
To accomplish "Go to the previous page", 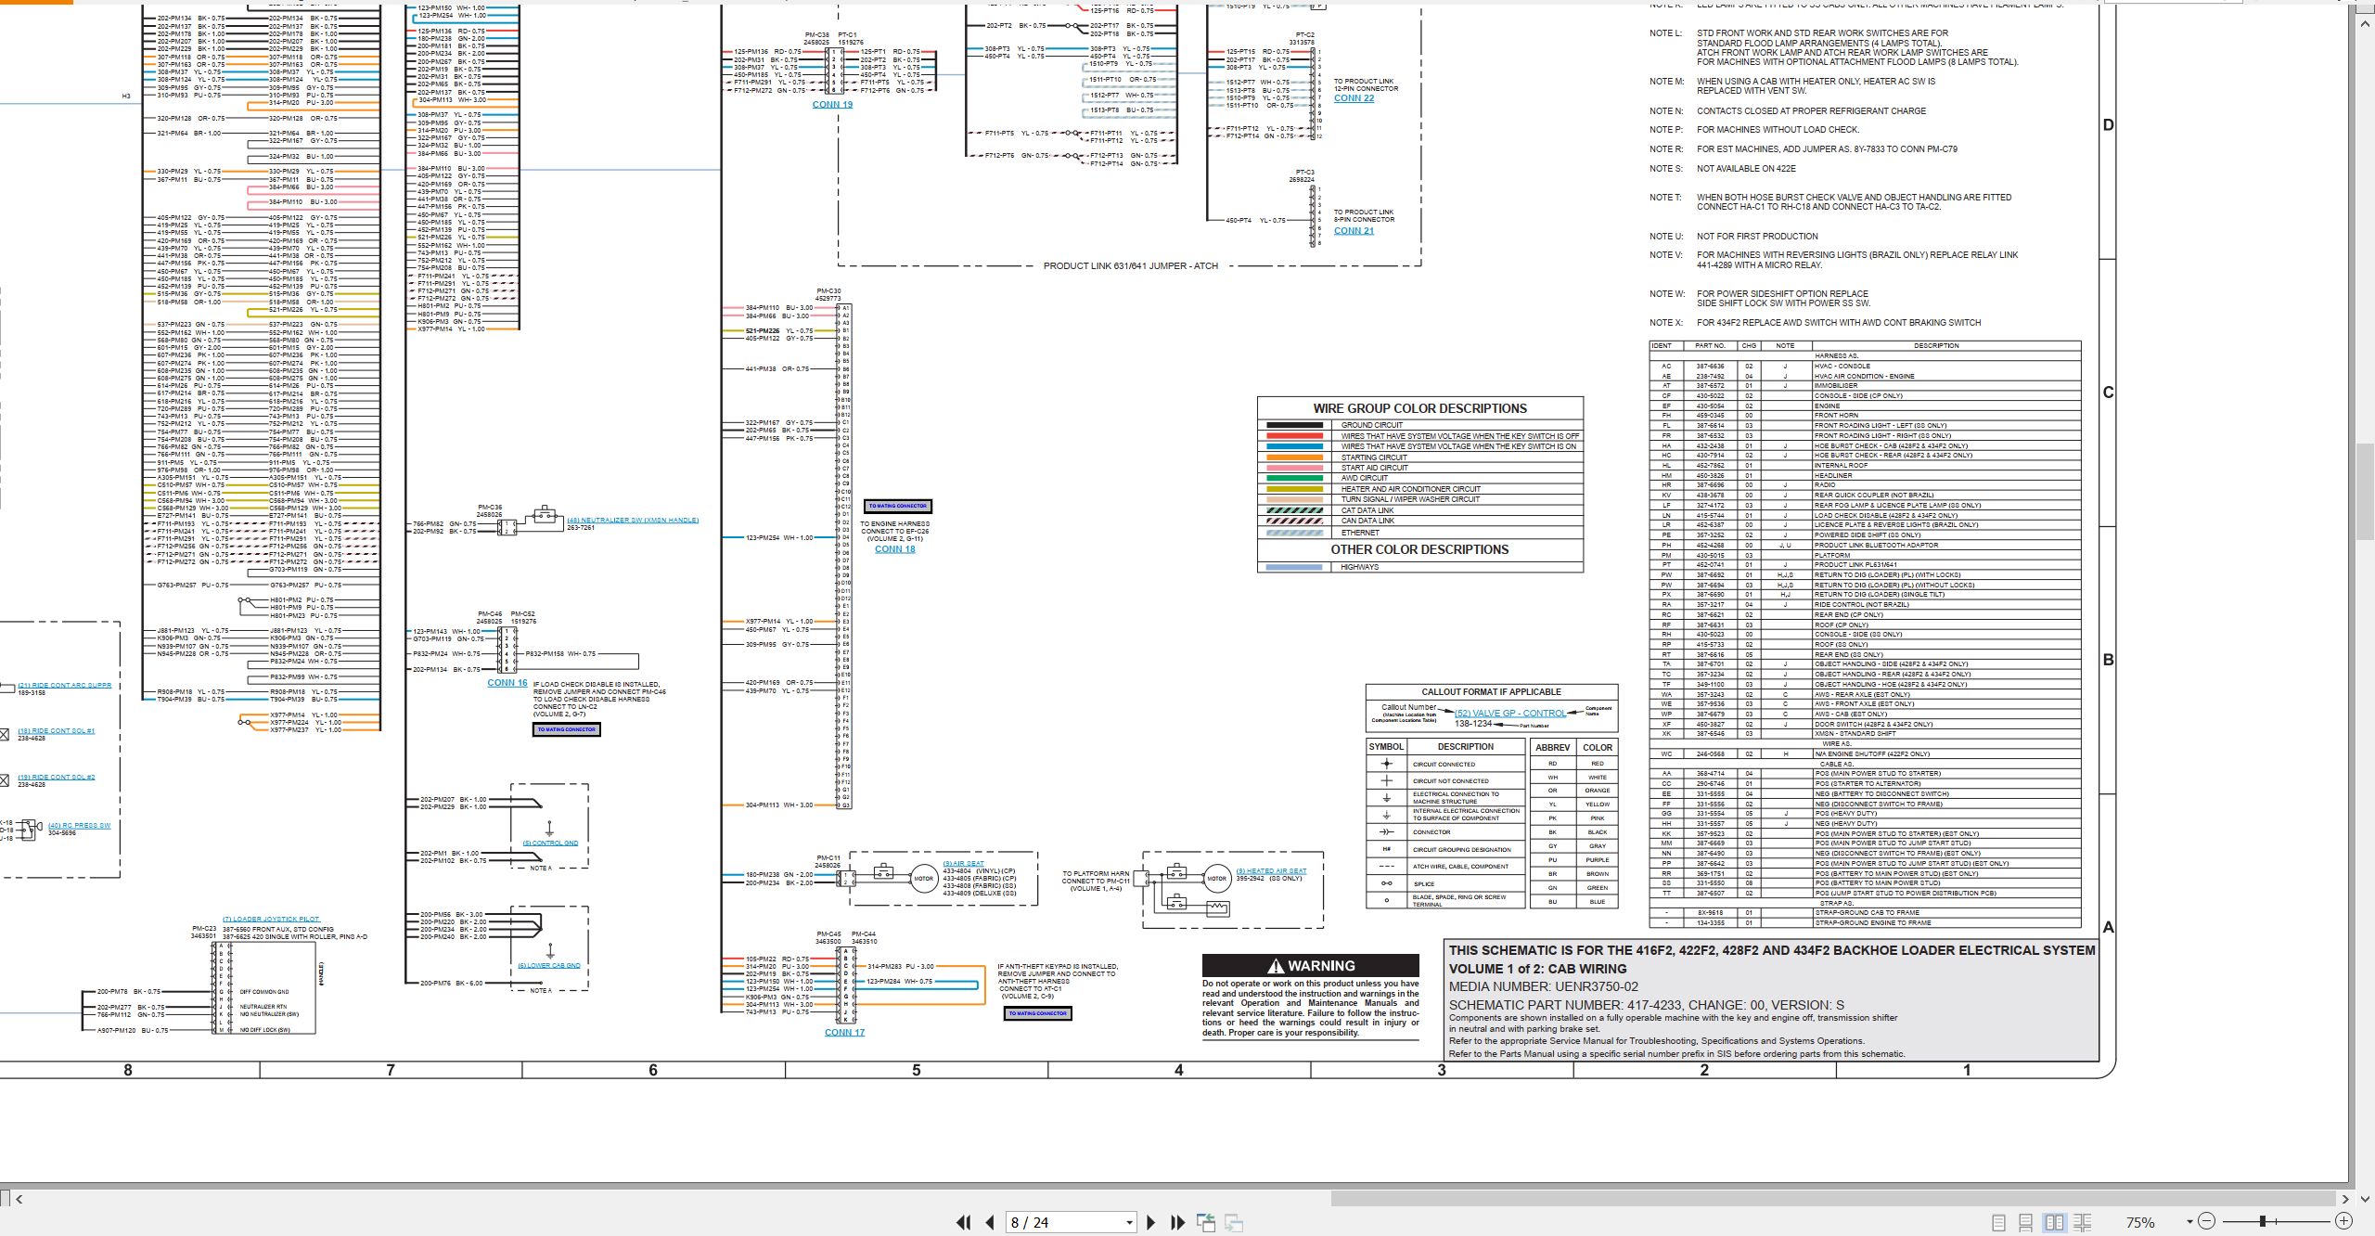I will tap(990, 1222).
